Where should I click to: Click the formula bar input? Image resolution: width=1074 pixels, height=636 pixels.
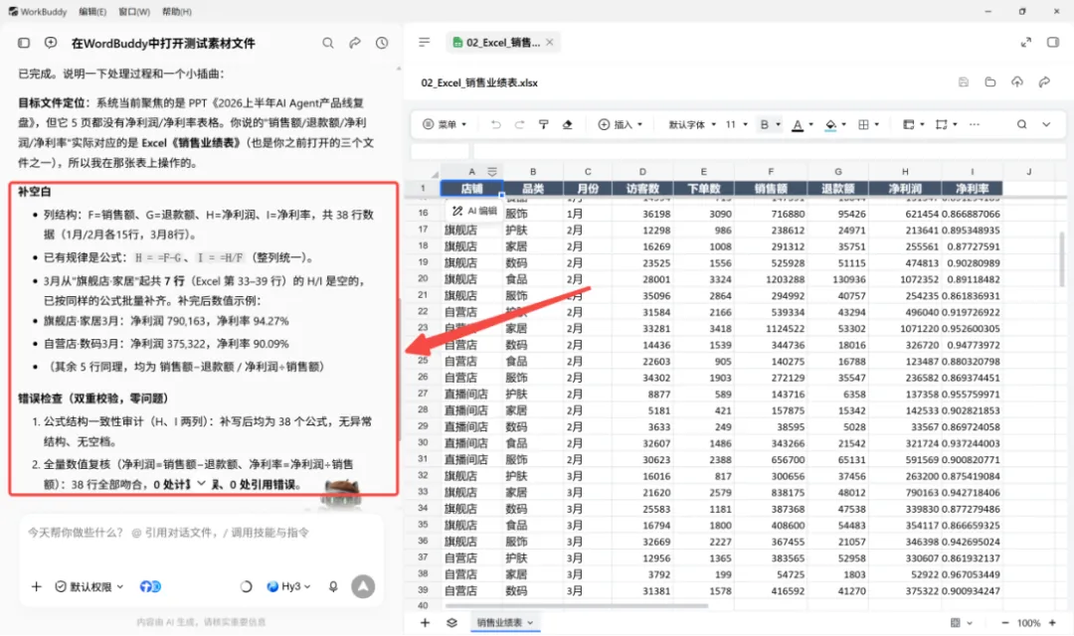(x=769, y=151)
